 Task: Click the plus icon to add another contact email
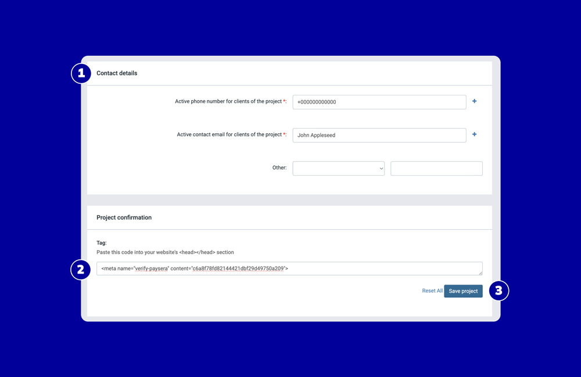[x=474, y=134]
